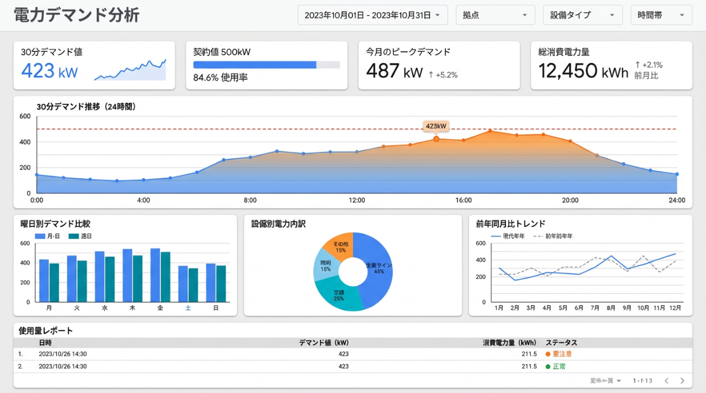Image resolution: width=706 pixels, height=393 pixels.
Task: Open the 拠点 filter dropdown
Action: pos(495,15)
